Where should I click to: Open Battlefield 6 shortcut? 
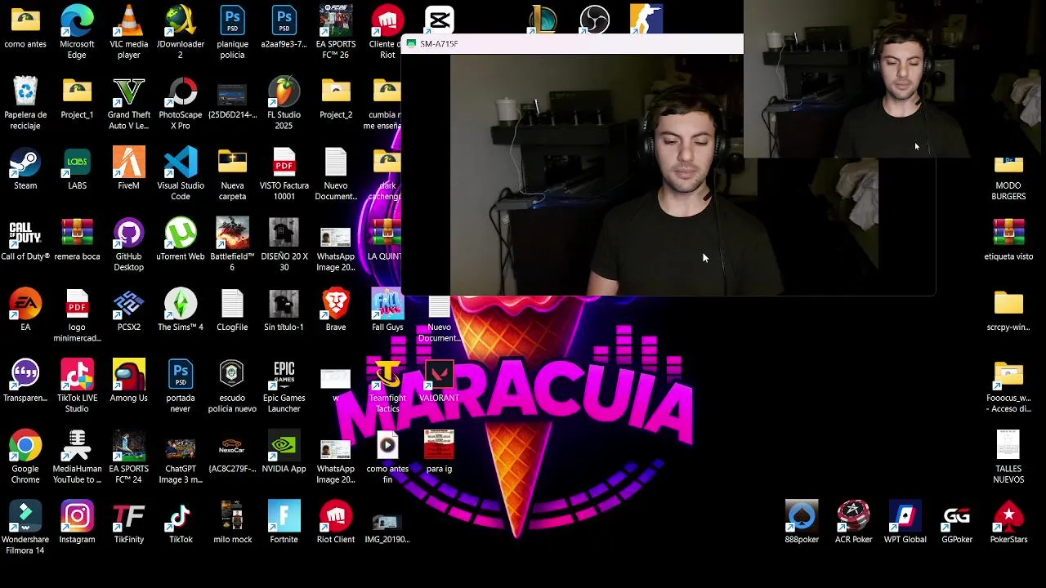(232, 244)
